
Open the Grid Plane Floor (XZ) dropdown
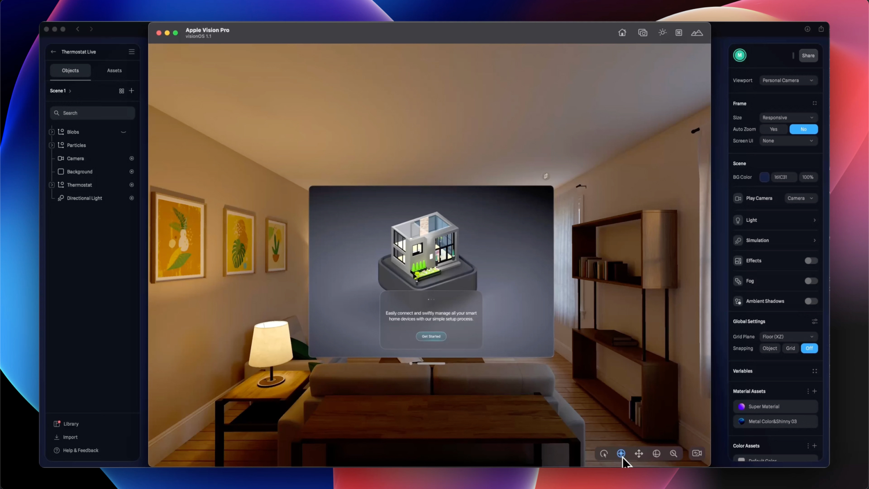788,337
